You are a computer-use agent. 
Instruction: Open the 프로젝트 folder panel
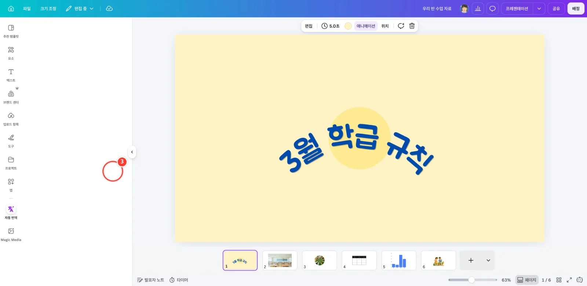pyautogui.click(x=11, y=163)
